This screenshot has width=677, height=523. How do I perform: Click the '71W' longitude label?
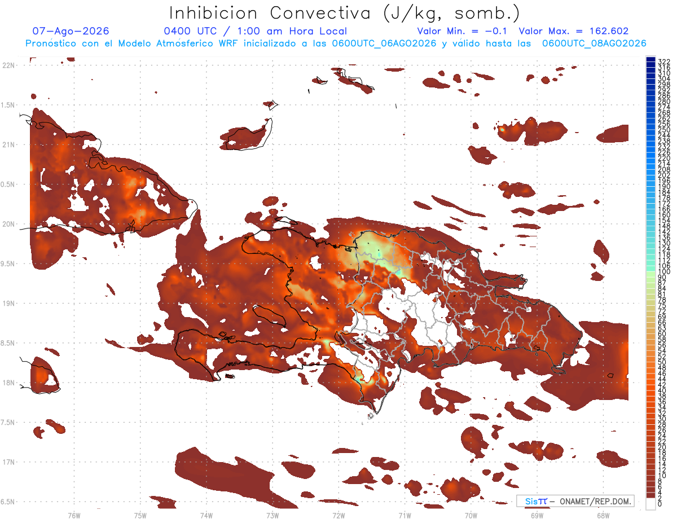click(405, 515)
